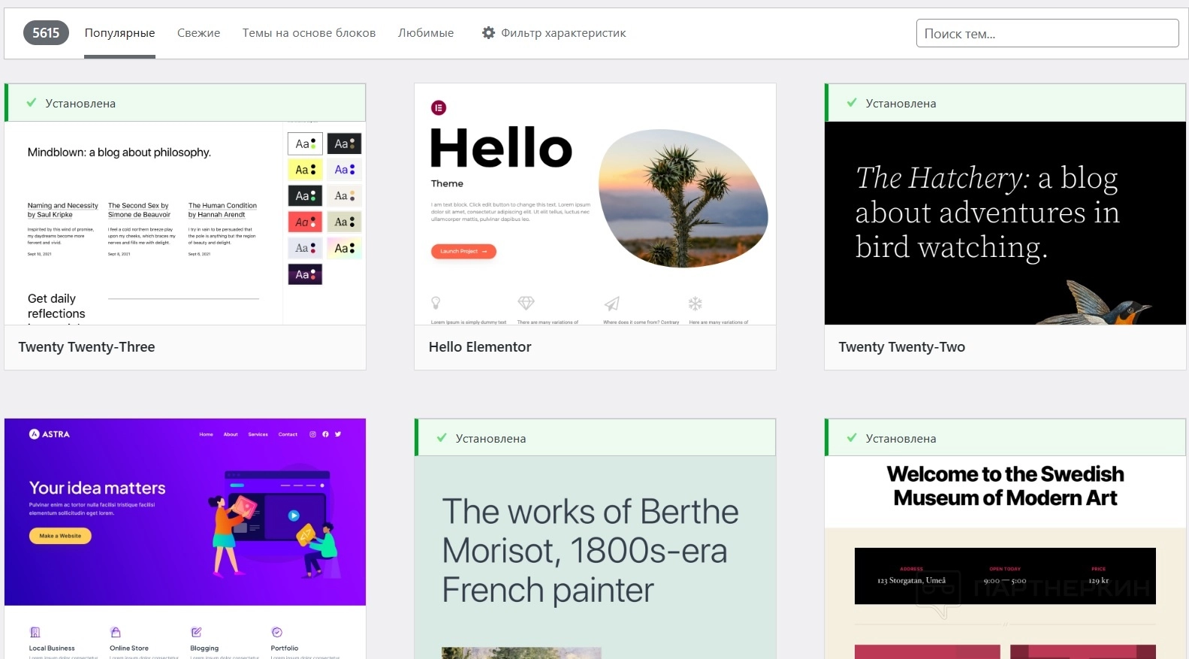Select the Темы на основе блоков tab
The width and height of the screenshot is (1189, 659).
click(309, 33)
